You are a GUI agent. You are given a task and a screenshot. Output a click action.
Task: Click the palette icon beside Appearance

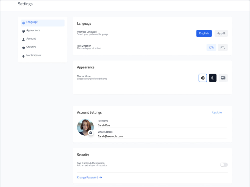(23, 31)
